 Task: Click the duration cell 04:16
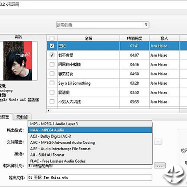pyautogui.click(x=135, y=64)
